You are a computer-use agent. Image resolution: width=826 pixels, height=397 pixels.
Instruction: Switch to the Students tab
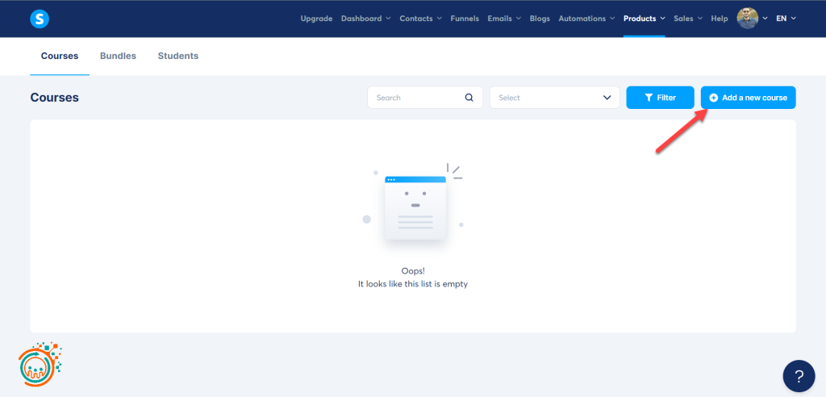178,56
